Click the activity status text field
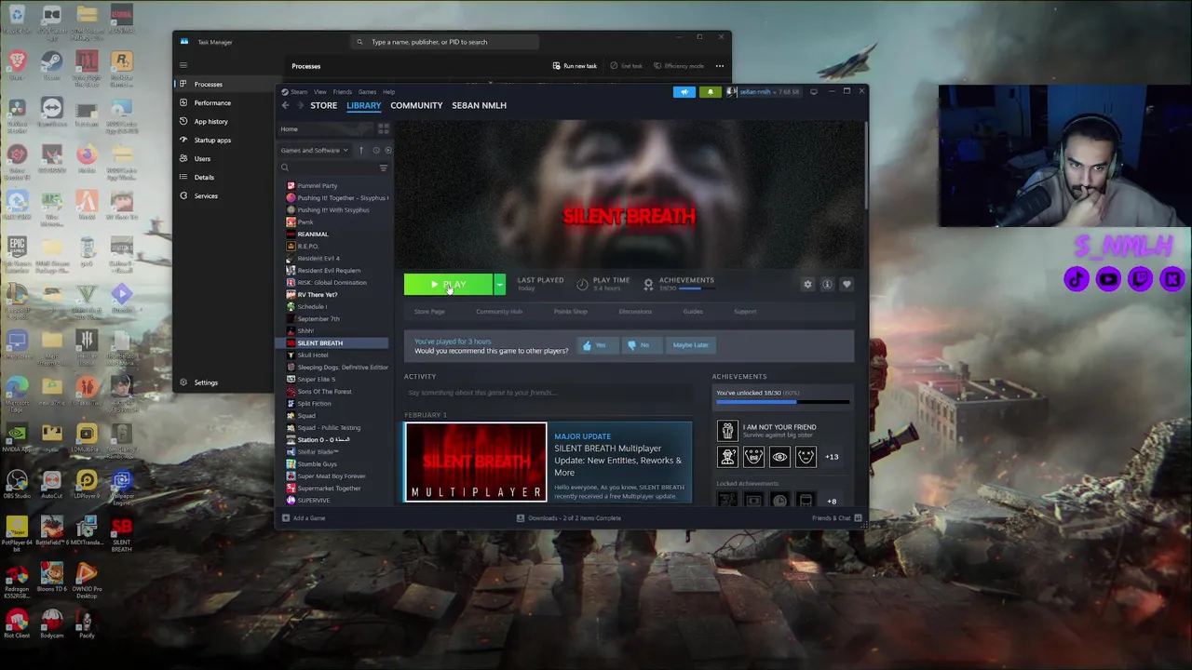Viewport: 1192px width, 670px height. click(x=548, y=393)
